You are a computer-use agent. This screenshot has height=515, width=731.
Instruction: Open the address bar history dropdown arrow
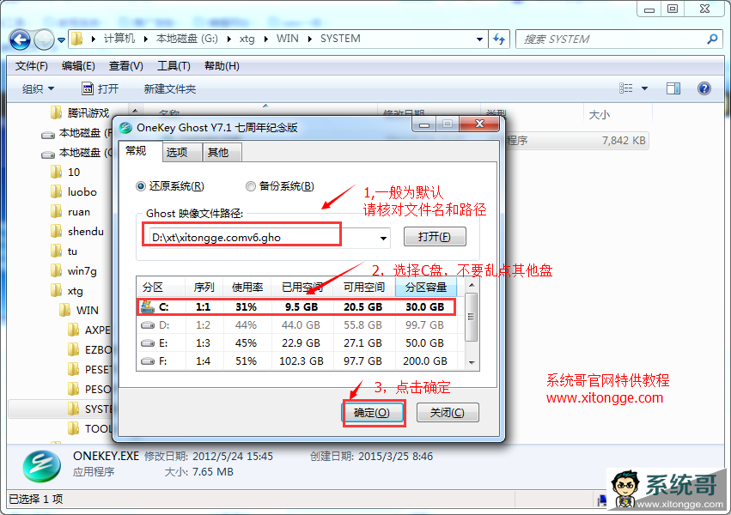[479, 39]
